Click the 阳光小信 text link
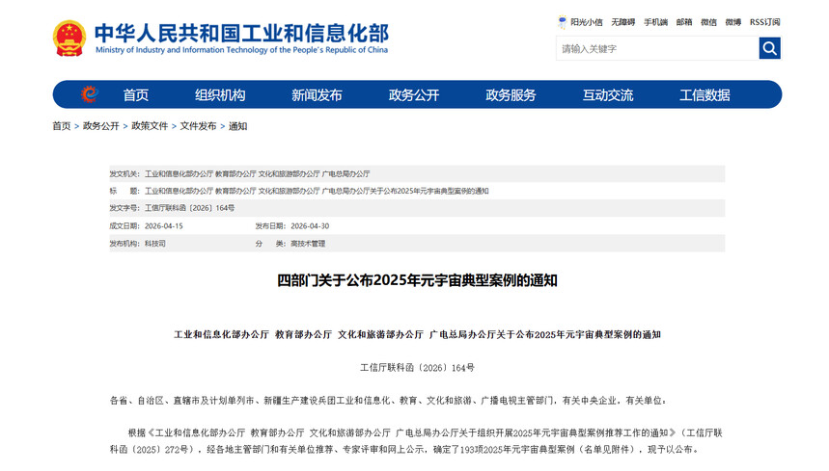The width and height of the screenshot is (829, 471). click(587, 22)
